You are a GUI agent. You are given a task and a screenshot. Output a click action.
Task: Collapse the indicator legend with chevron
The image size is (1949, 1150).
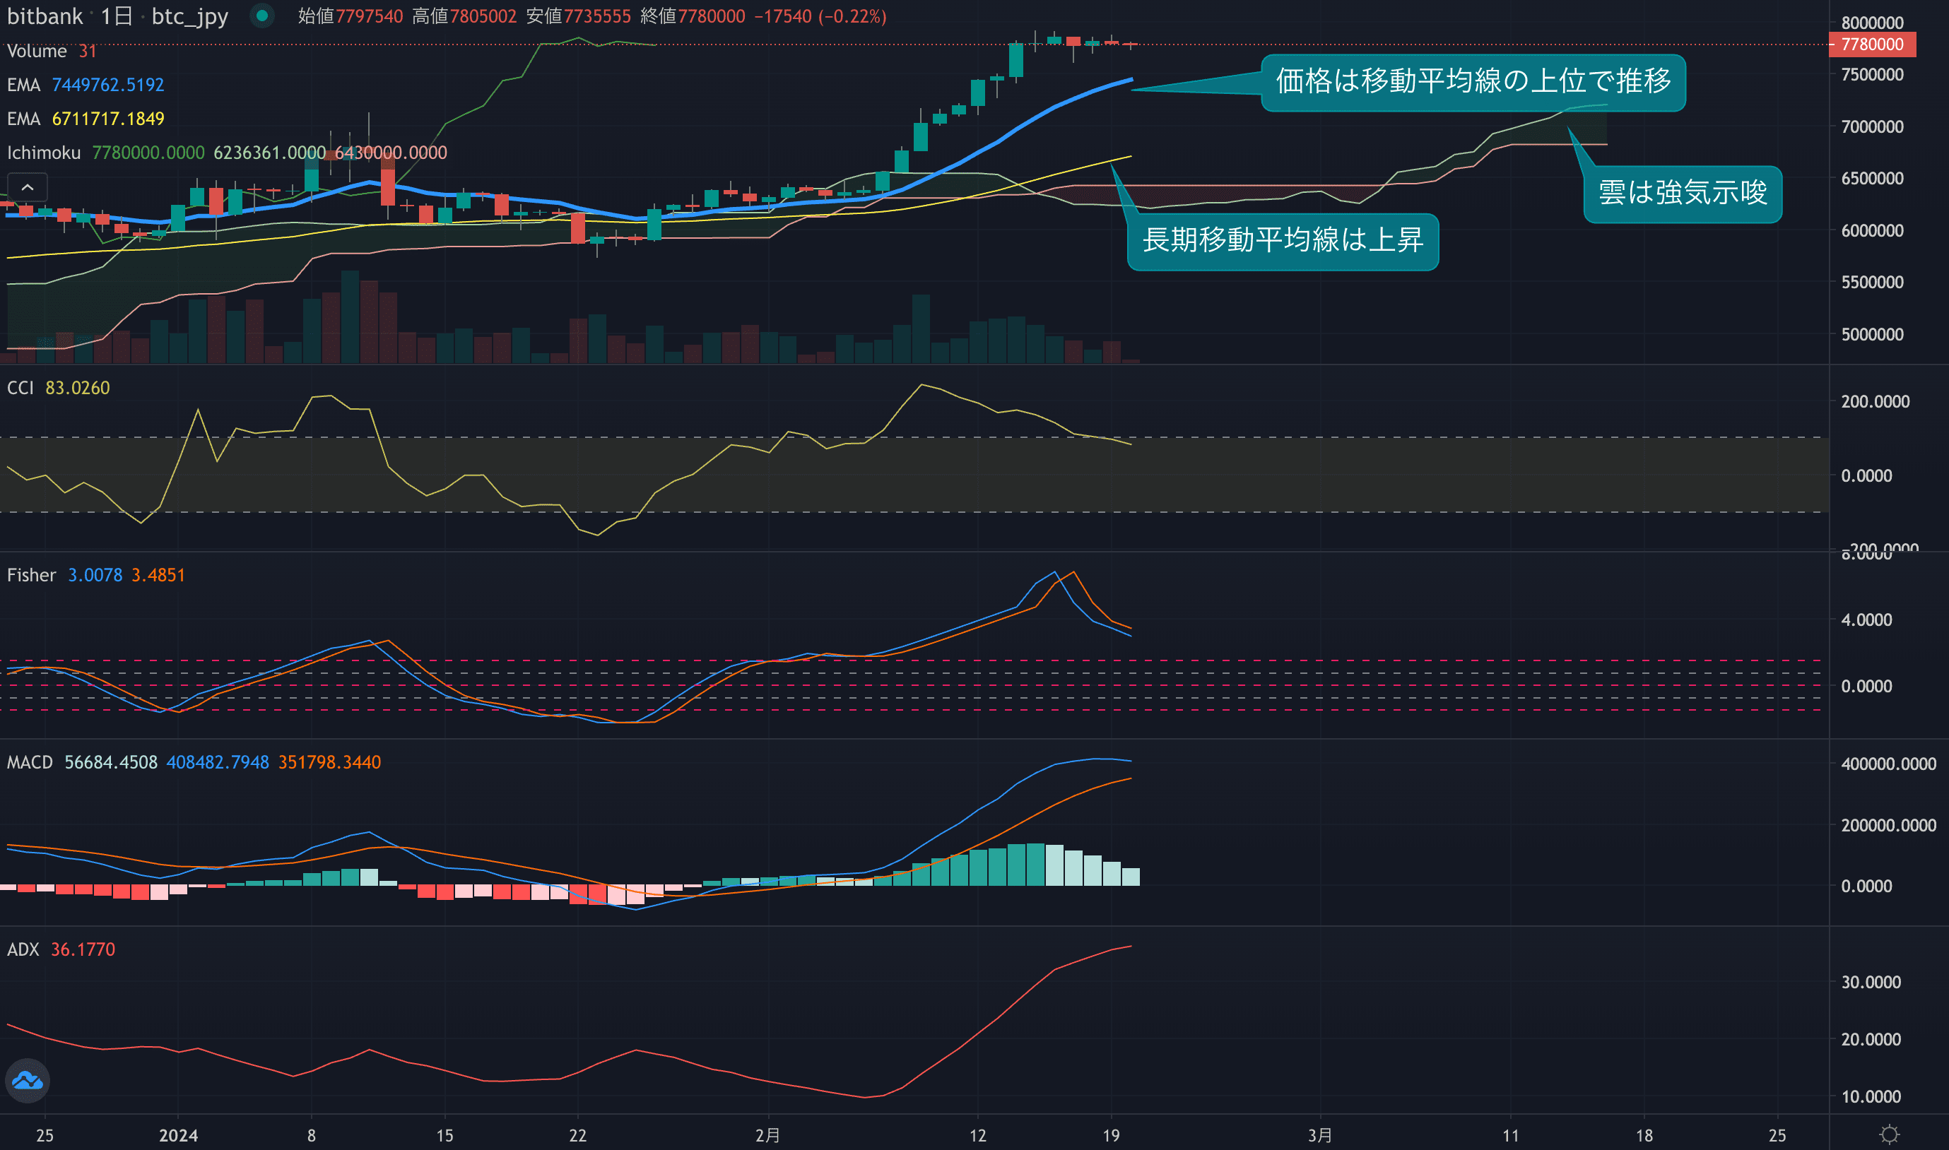pyautogui.click(x=27, y=187)
